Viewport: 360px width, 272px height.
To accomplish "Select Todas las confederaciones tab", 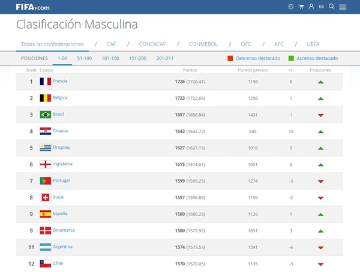I will pos(52,44).
